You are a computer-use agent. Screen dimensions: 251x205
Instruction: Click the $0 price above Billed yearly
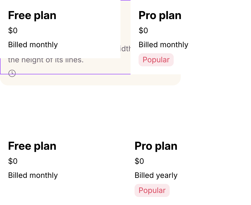[x=139, y=161]
